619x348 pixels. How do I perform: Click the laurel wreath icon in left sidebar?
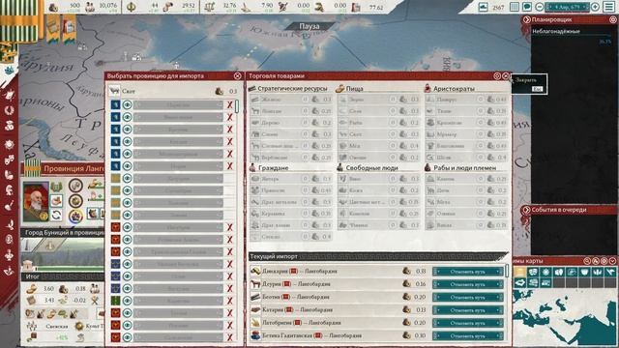pos(10,110)
